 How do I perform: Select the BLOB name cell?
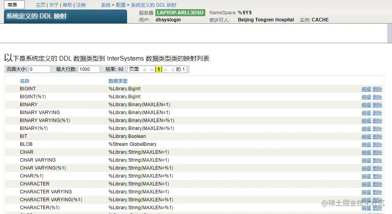point(26,144)
